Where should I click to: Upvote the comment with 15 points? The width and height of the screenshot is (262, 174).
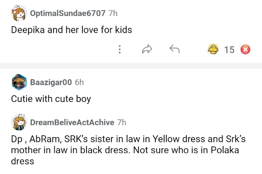click(214, 49)
